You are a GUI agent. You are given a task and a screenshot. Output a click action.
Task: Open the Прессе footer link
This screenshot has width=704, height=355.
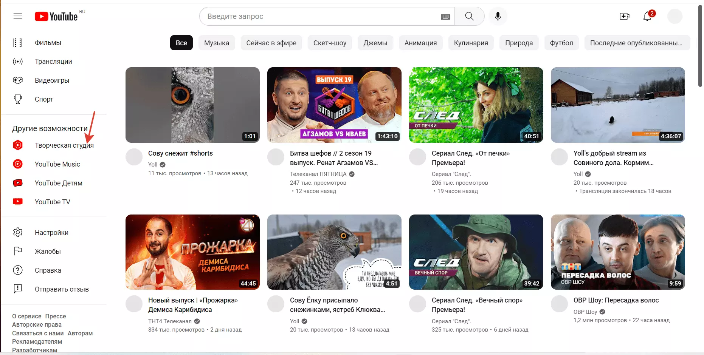coord(56,316)
